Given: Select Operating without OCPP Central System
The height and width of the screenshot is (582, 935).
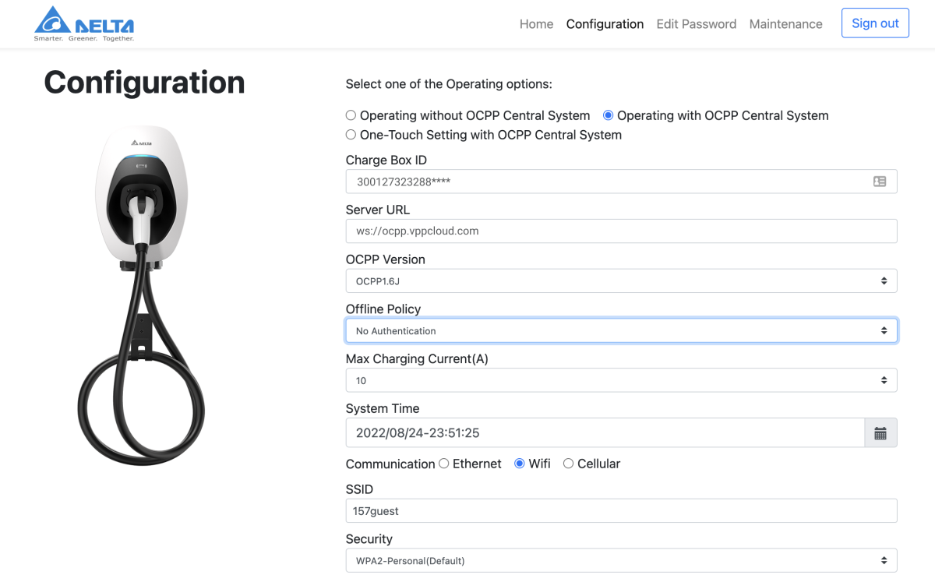Looking at the screenshot, I should [351, 115].
